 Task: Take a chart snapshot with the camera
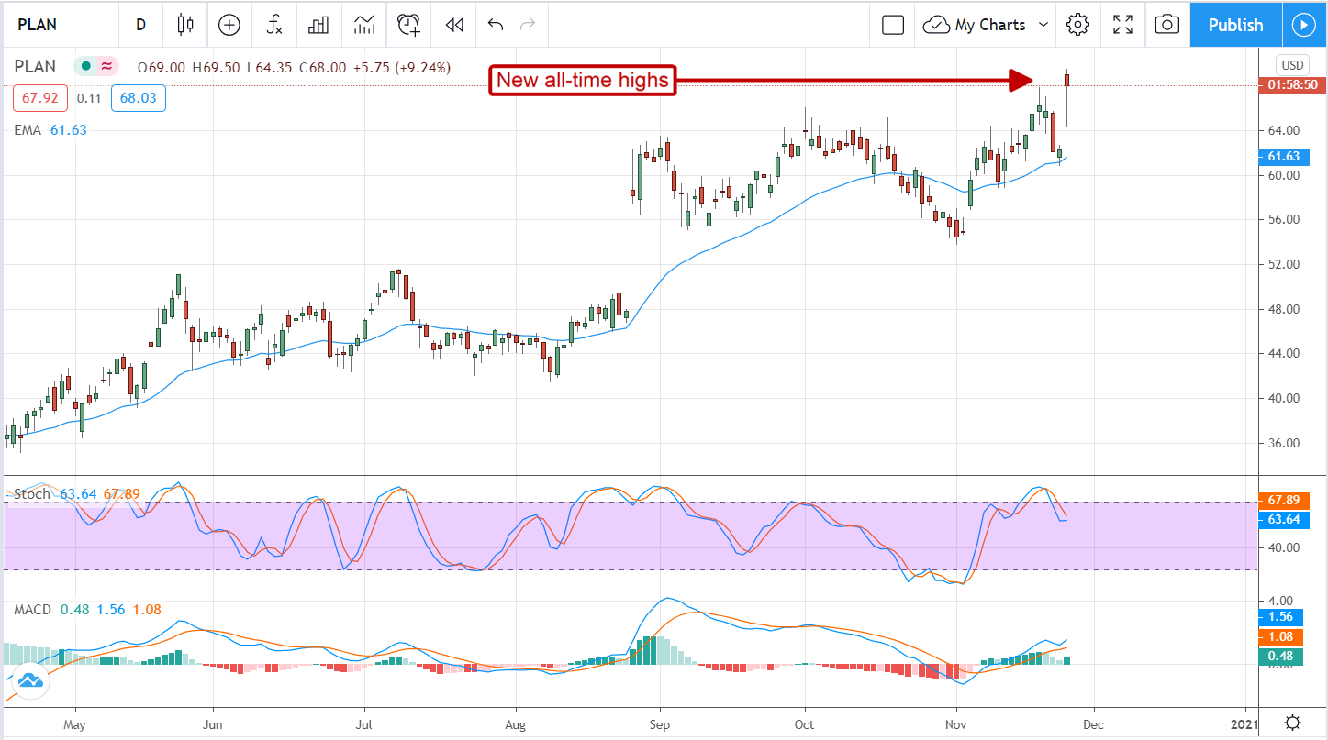(1166, 25)
